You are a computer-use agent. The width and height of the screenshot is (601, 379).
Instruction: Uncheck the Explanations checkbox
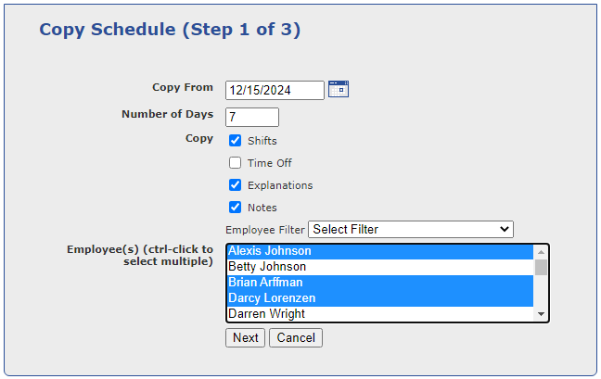[x=236, y=185]
